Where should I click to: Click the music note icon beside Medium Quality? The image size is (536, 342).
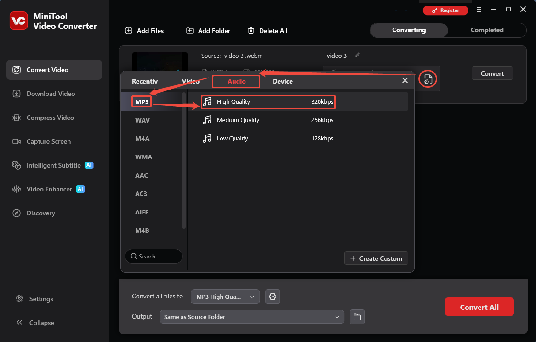(x=207, y=120)
